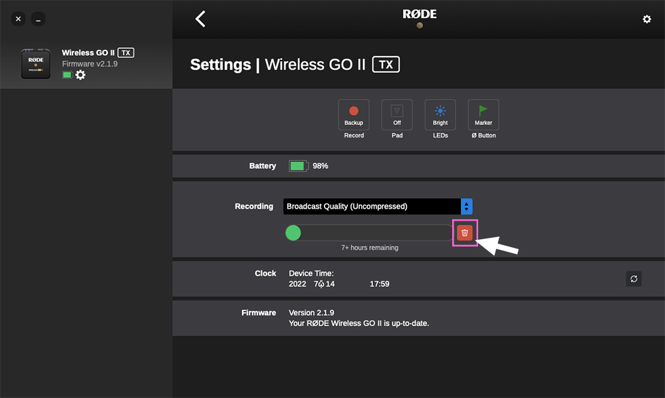This screenshot has height=398, width=665.
Task: Toggle the Pad Off button
Action: coord(397,115)
